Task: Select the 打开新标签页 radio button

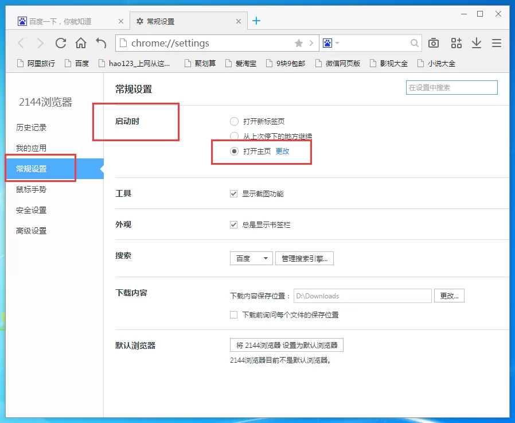Action: click(x=234, y=121)
